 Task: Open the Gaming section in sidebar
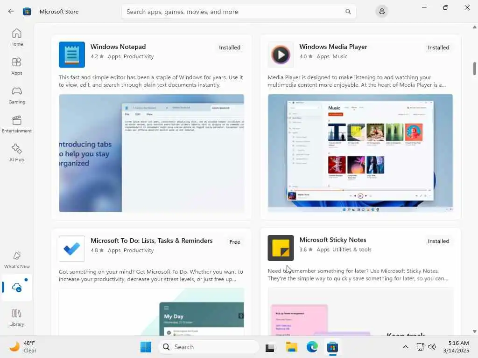pos(17,95)
